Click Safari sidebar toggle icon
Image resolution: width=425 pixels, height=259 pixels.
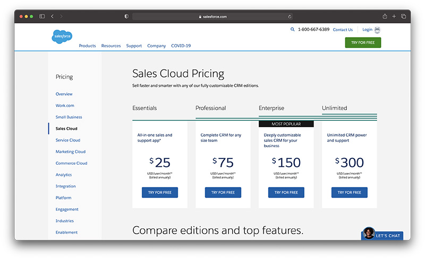click(x=42, y=16)
